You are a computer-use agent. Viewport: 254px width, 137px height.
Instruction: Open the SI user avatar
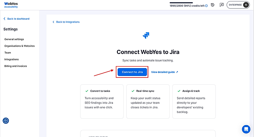tap(246, 5)
